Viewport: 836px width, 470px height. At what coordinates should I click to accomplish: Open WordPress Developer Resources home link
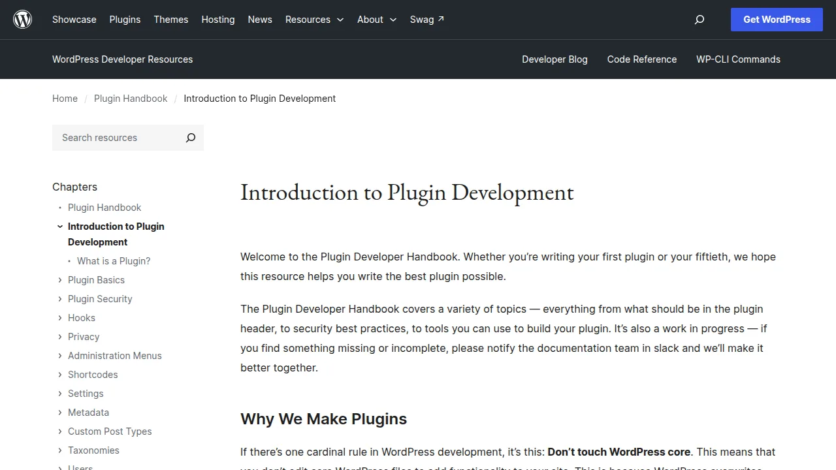tap(123, 59)
